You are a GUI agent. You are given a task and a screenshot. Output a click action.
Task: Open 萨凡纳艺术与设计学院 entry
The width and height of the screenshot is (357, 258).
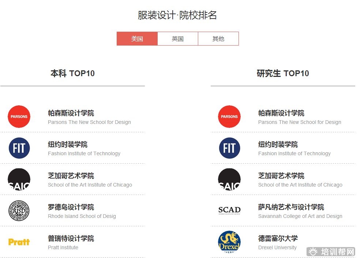291,207
